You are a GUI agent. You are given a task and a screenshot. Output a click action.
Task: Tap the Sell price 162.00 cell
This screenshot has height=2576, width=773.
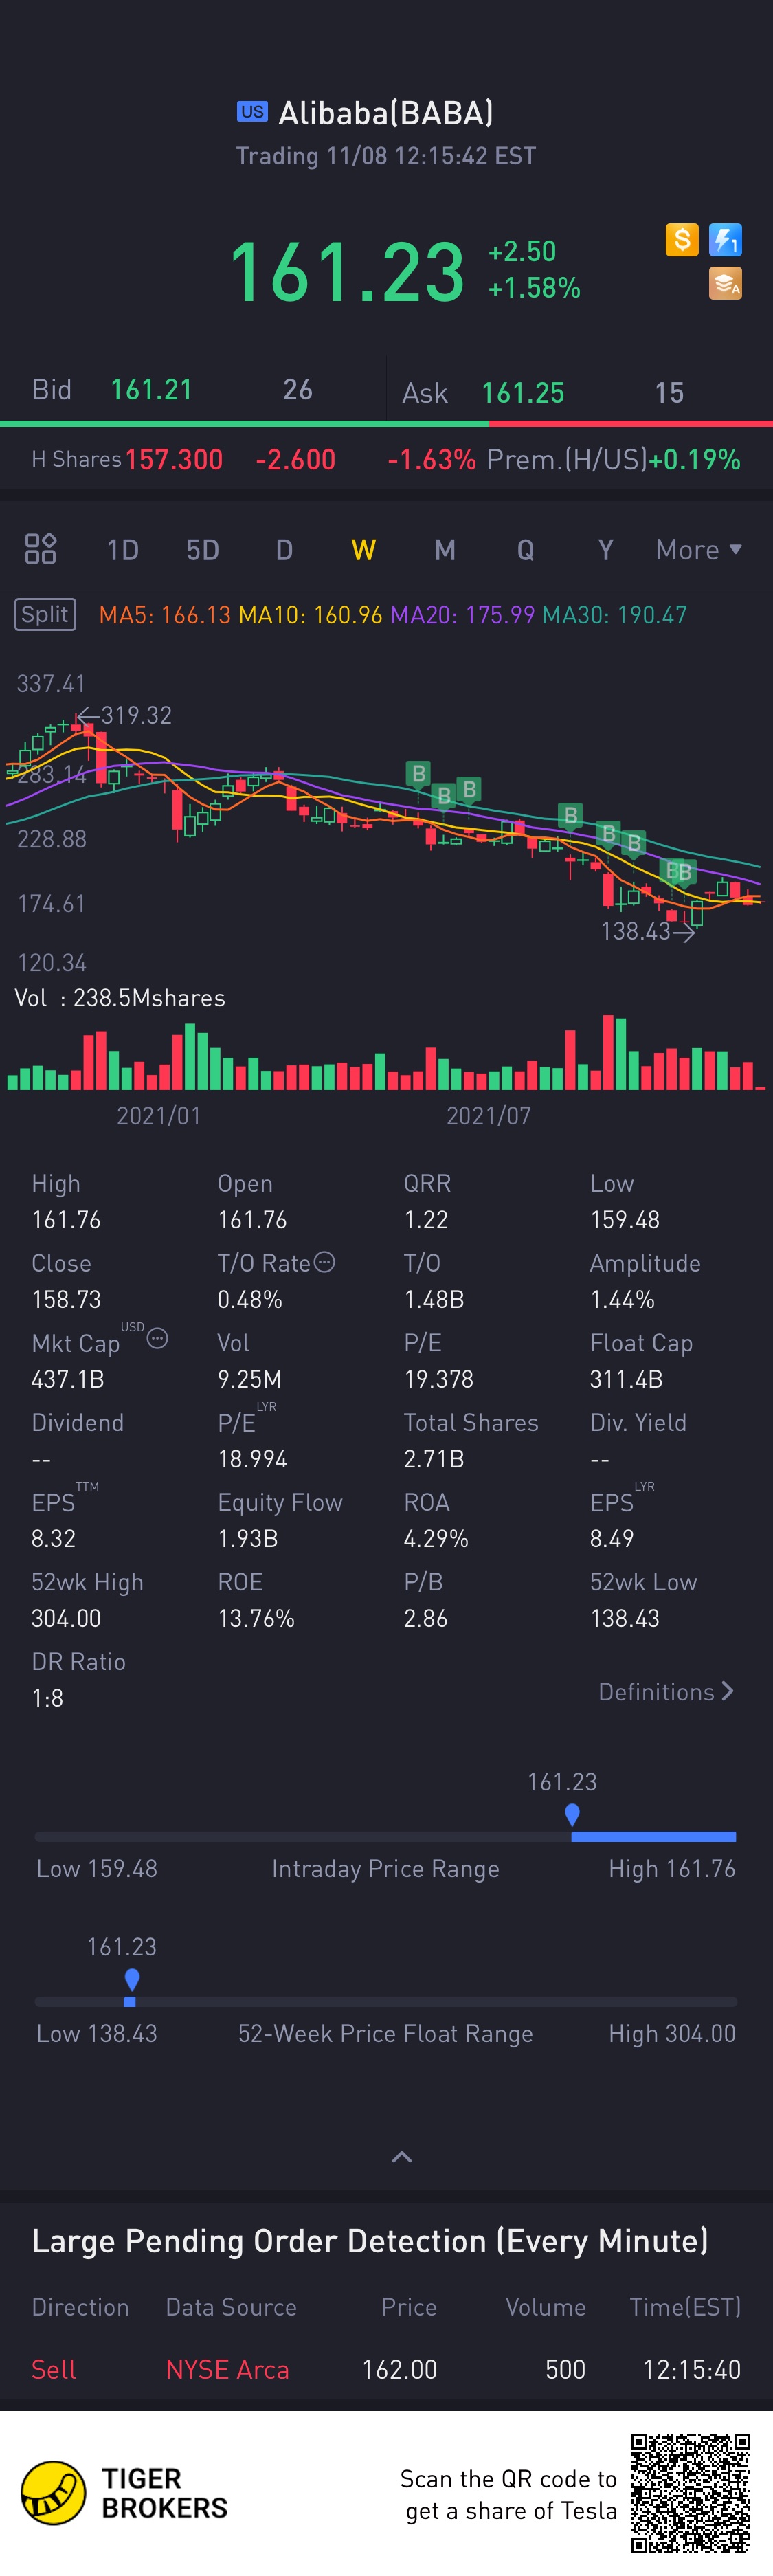400,2369
